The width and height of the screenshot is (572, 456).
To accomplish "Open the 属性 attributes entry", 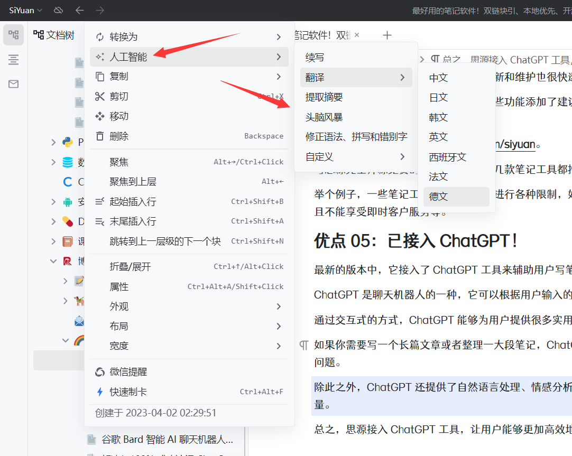I will [x=189, y=287].
